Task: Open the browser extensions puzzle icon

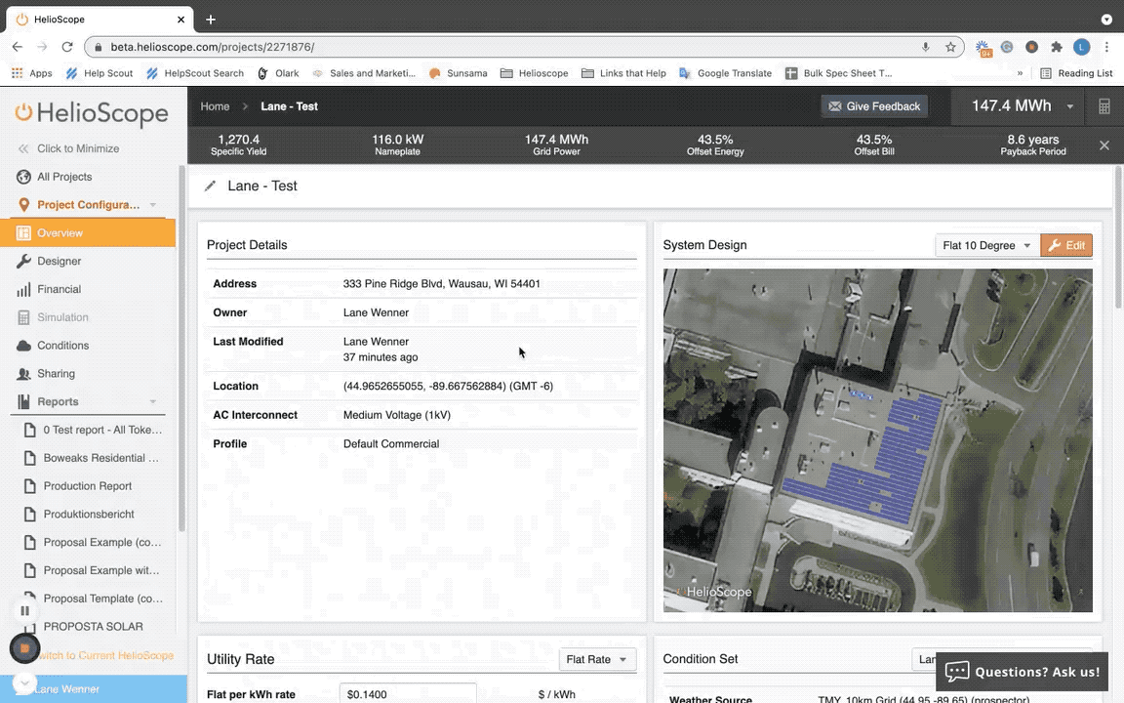Action: [1057, 47]
